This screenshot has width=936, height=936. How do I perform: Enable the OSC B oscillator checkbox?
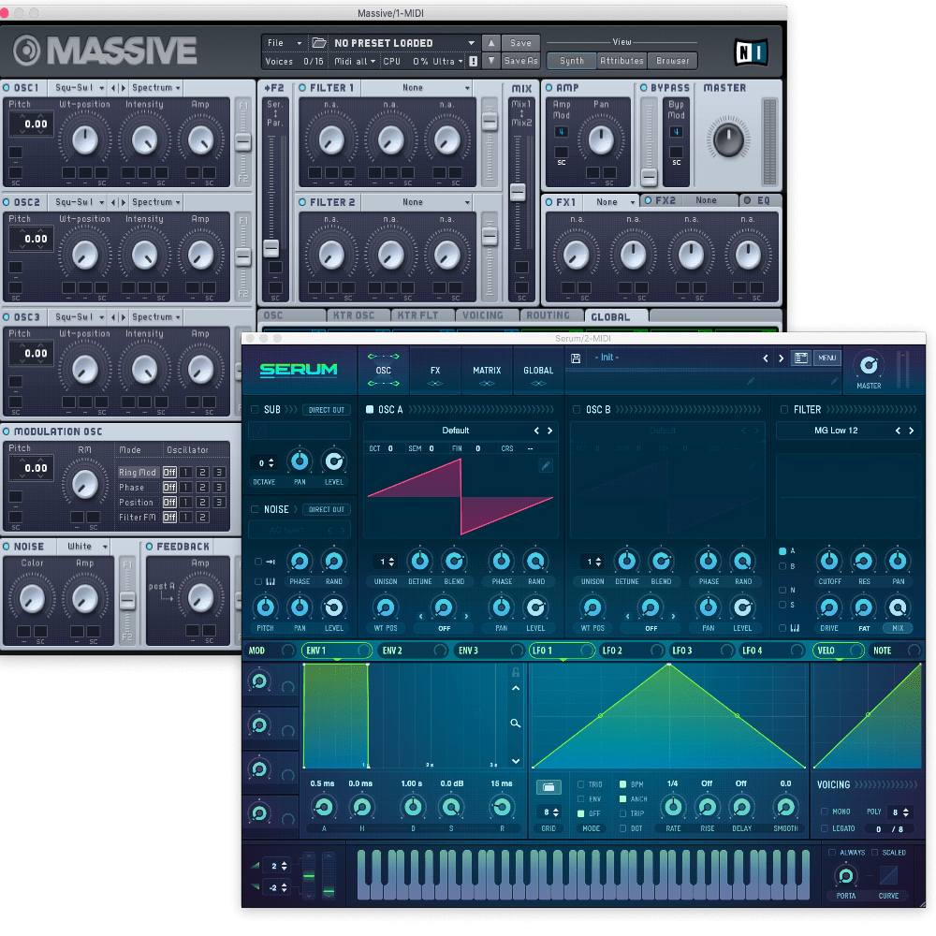tap(576, 410)
